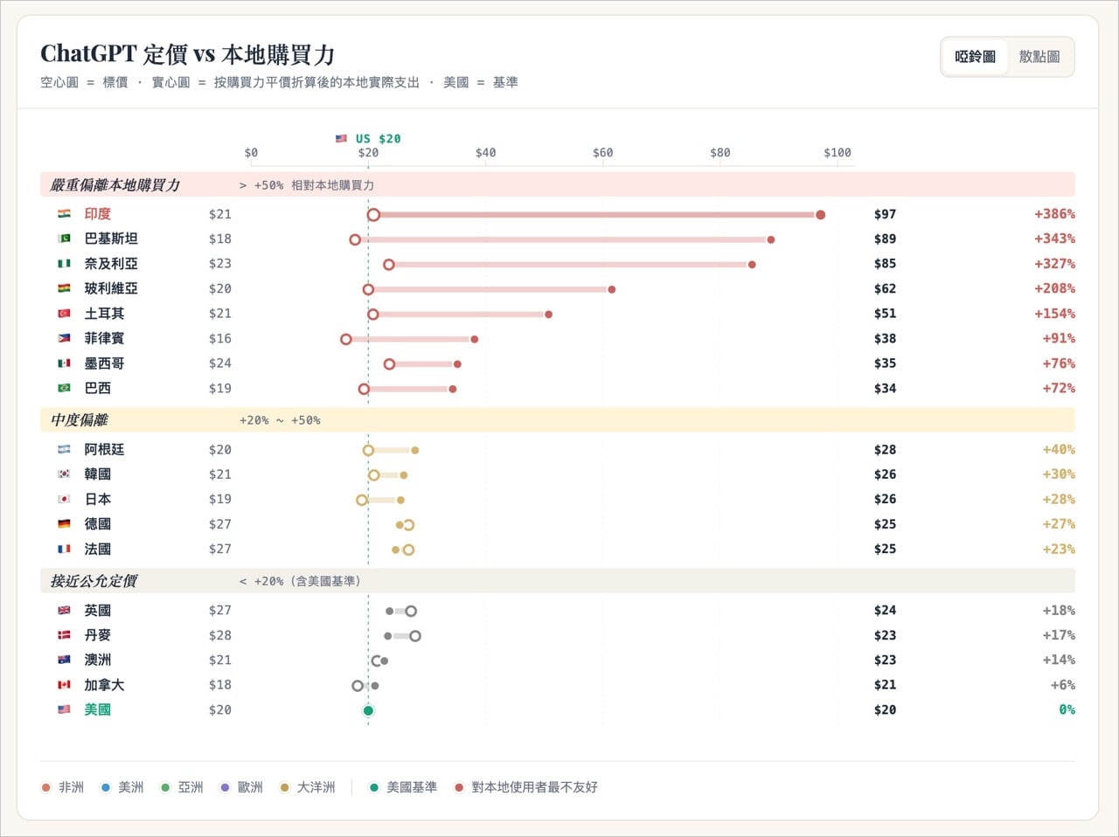Click country name 印度
This screenshot has height=837, width=1119.
coord(98,214)
